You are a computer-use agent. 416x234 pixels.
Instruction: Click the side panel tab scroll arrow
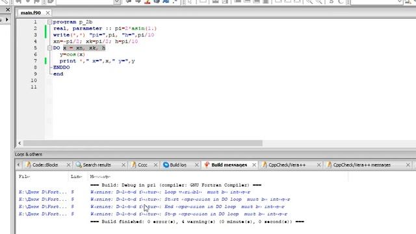pyautogui.click(x=7, y=19)
